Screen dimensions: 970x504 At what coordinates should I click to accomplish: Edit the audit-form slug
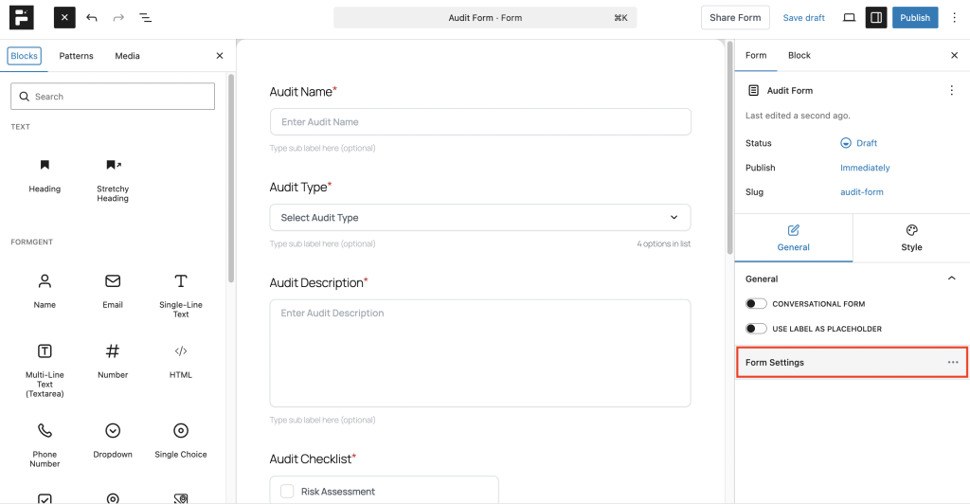pos(862,192)
